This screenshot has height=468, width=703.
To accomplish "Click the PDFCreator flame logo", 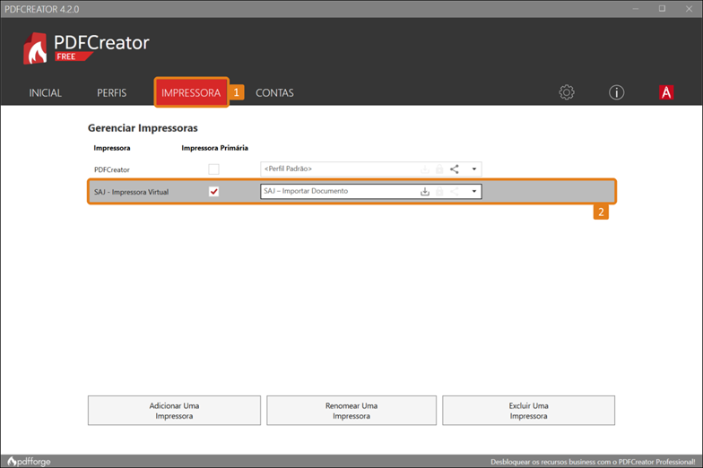I will pos(36,48).
